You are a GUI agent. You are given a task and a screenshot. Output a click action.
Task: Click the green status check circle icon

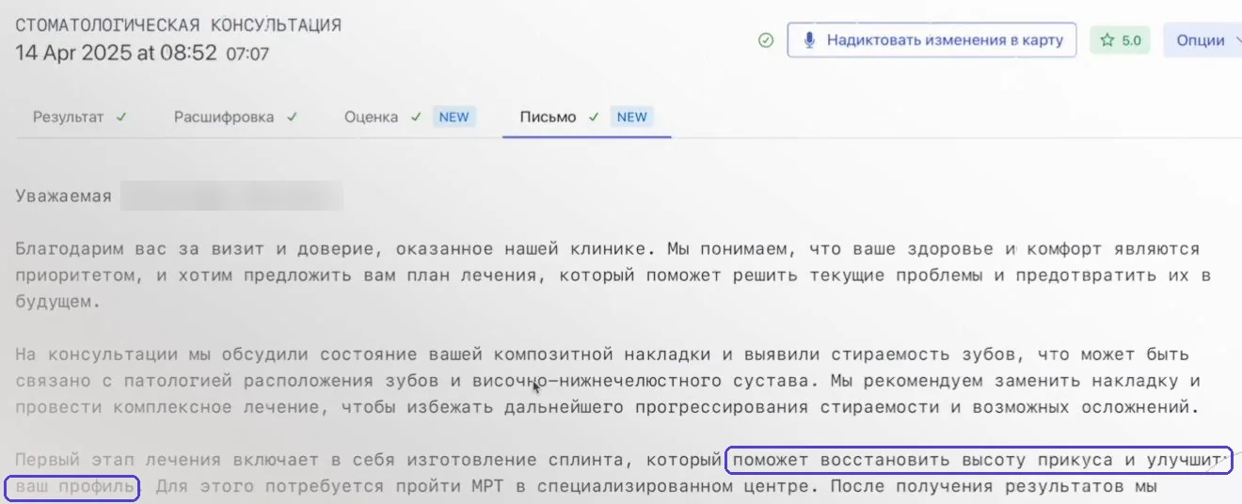[x=766, y=40]
